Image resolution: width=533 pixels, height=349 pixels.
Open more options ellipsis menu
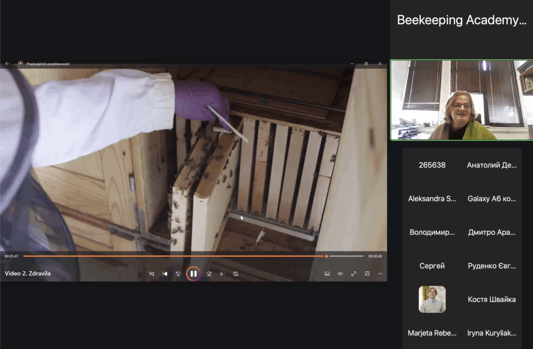[380, 273]
